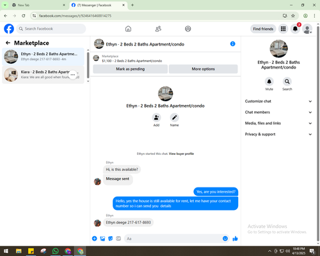This screenshot has width=320, height=256.
Task: Click the Add people icon in chat
Action: tap(156, 118)
